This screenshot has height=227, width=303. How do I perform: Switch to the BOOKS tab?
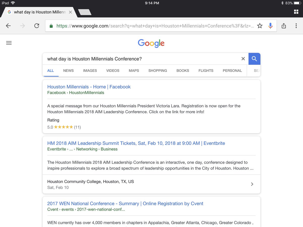pyautogui.click(x=183, y=71)
